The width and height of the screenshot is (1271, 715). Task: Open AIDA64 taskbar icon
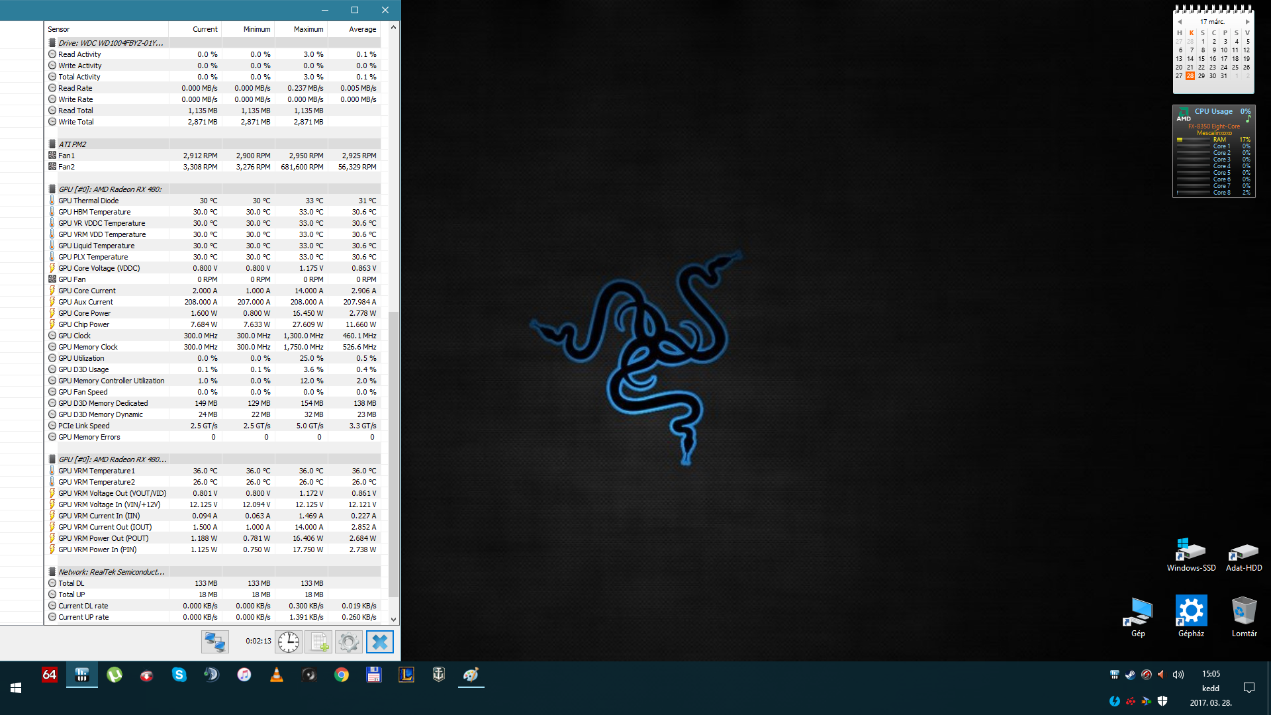tap(50, 675)
